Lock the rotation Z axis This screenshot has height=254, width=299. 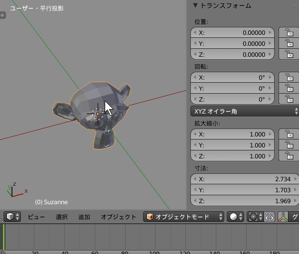[x=289, y=99]
